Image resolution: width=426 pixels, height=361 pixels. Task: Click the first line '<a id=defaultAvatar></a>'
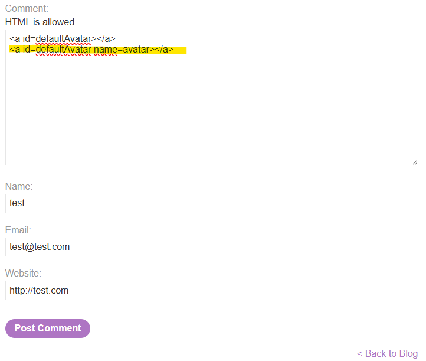coord(63,39)
